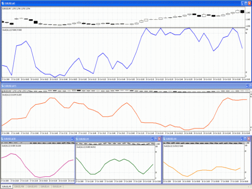Select the Stoch label in the M15 indicator pane
This screenshot has height=189, width=252.
point(12,95)
